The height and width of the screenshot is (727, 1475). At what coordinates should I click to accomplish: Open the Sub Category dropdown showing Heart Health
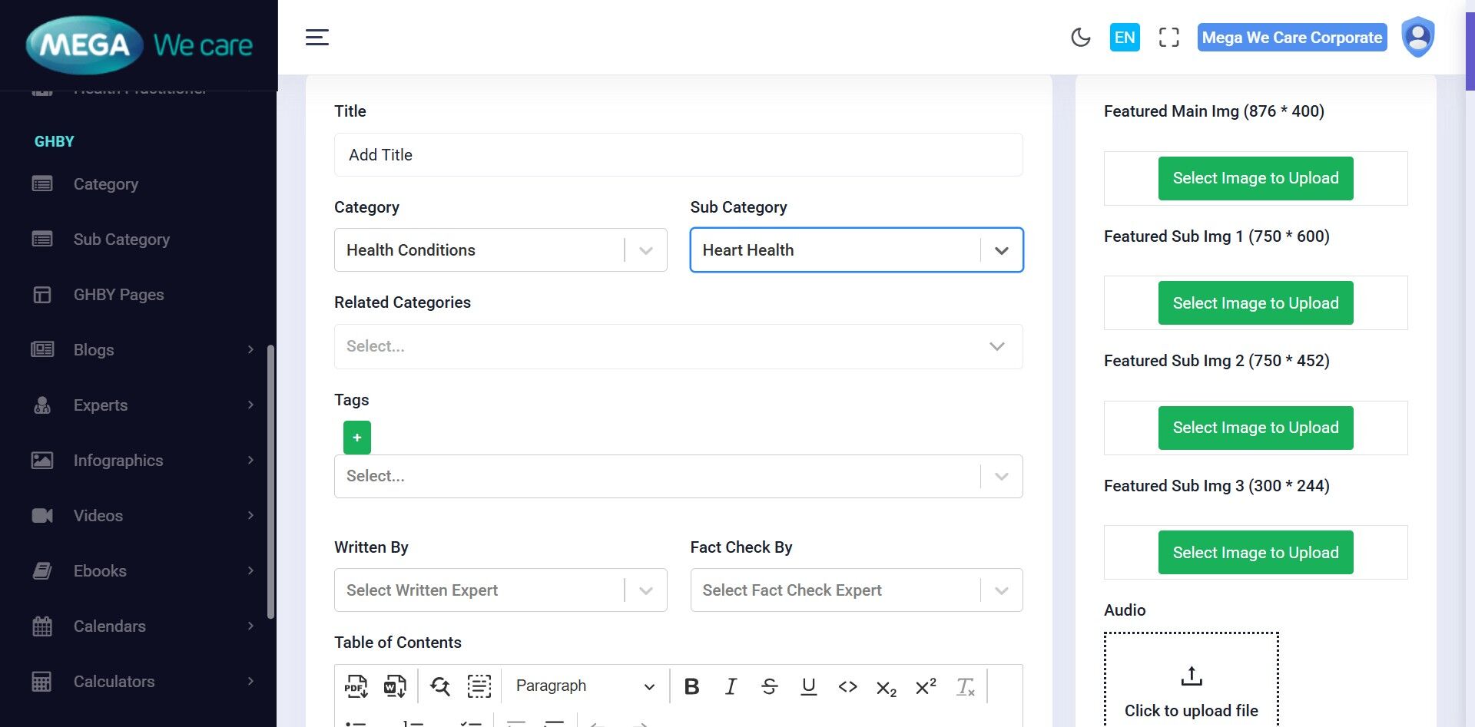(x=856, y=250)
